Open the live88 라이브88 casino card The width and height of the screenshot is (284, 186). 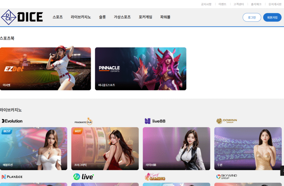tap(176, 148)
